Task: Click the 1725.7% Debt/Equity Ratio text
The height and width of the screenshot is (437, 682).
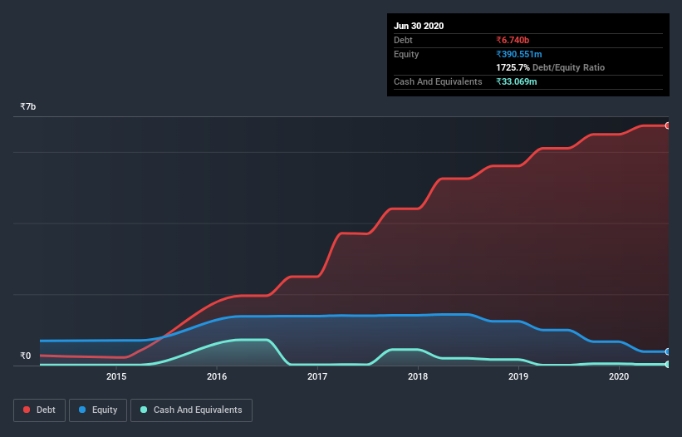Action: [550, 67]
